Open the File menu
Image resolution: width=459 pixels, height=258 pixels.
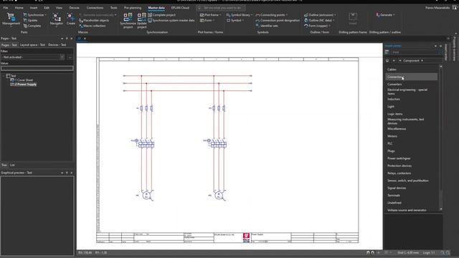(x=6, y=8)
